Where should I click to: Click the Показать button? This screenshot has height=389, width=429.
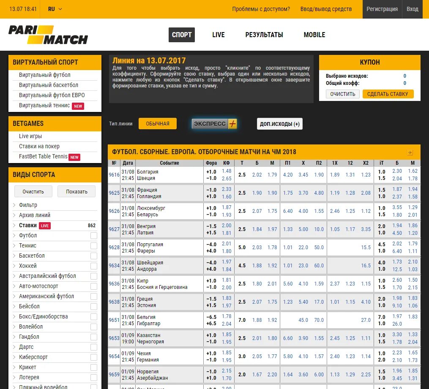[x=77, y=192]
